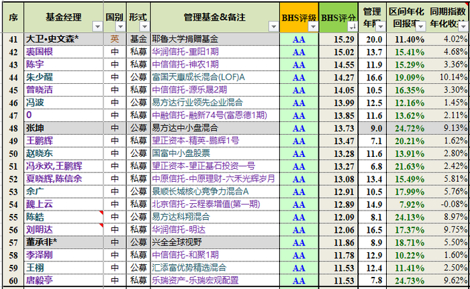Click the return value 24.73%
The image size is (470, 289).
(x=410, y=280)
